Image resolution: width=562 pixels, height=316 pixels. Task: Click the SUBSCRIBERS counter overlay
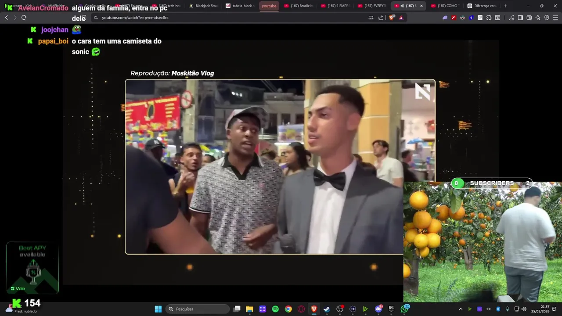[x=492, y=183]
